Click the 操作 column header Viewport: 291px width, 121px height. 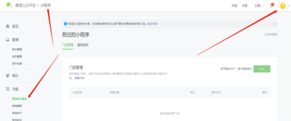264,92
